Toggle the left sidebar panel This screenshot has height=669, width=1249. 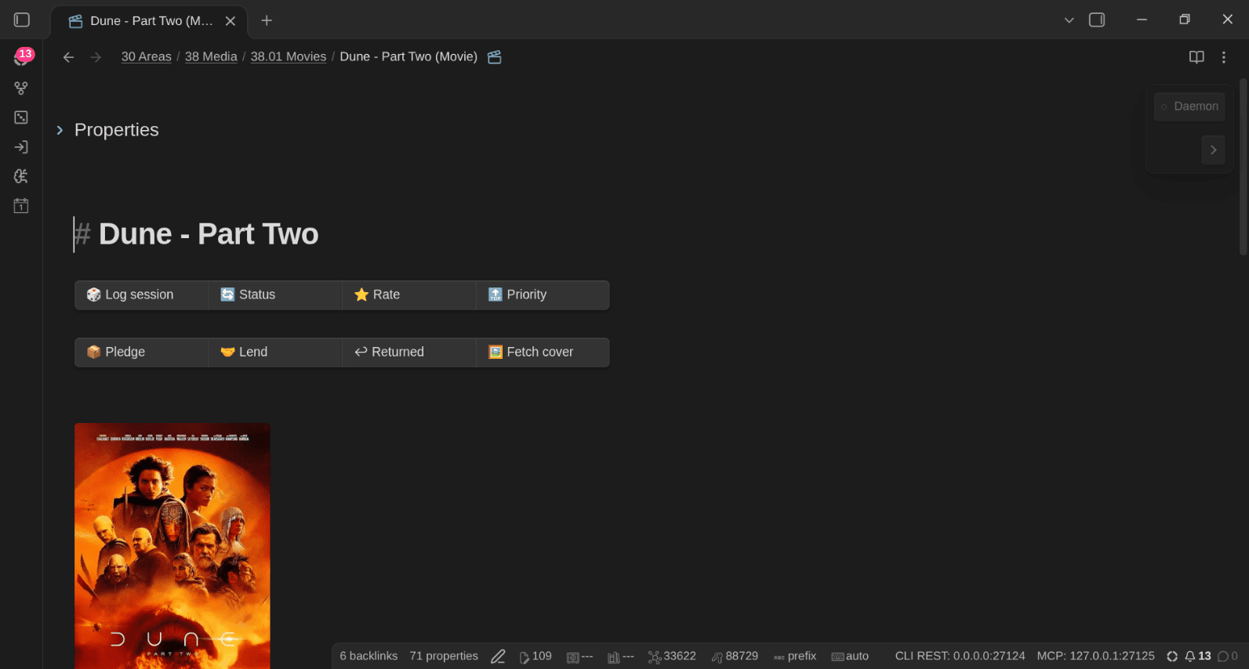tap(22, 20)
